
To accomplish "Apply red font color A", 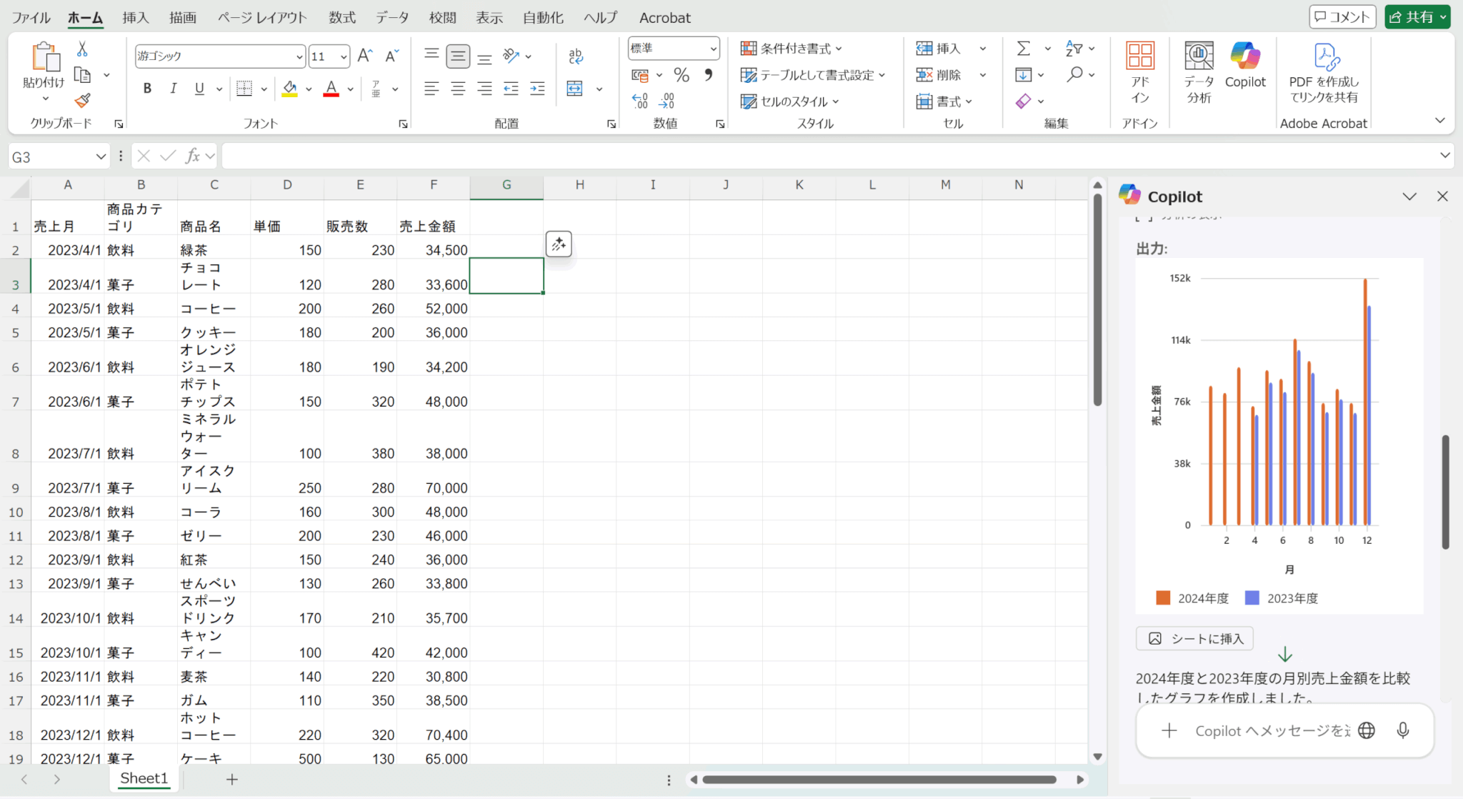I will (x=331, y=88).
